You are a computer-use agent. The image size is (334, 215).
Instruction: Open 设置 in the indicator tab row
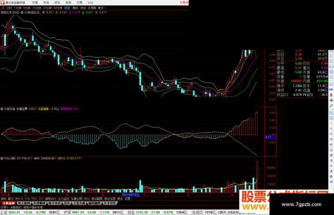[127, 198]
